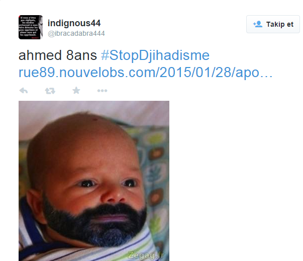This screenshot has width=303, height=261.
Task: Reply to the tweet using the arrow icon
Action: tap(24, 91)
